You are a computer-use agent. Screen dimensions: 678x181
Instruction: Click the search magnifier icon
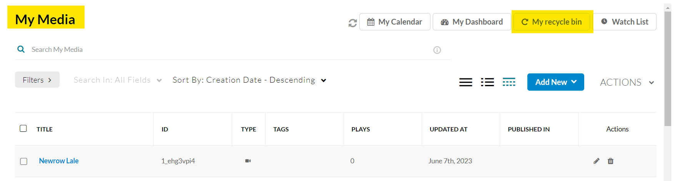click(21, 49)
